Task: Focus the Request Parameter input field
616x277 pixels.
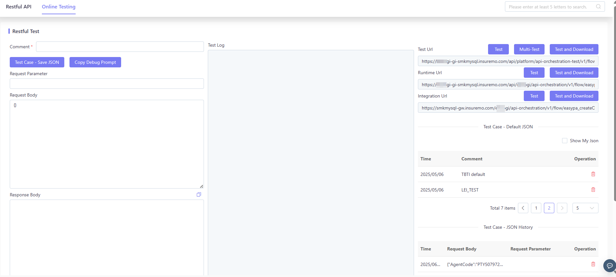Action: [x=107, y=84]
